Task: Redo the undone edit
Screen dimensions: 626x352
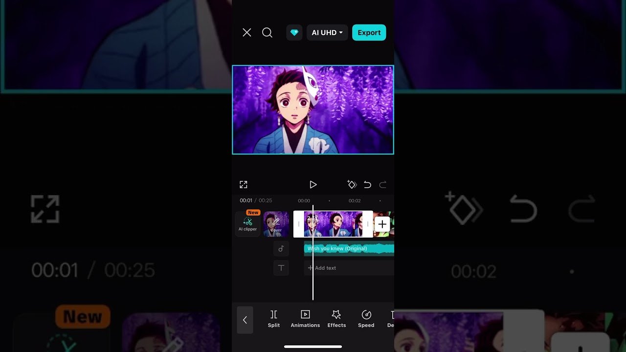Action: (x=383, y=185)
